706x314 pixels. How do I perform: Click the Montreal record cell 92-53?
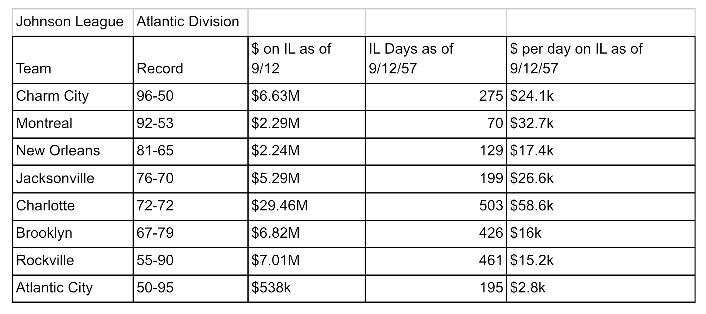pyautogui.click(x=191, y=124)
